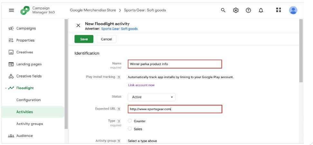This screenshot has height=145, width=313.
Task: Open Landing pages in the sidebar
Action: click(29, 64)
